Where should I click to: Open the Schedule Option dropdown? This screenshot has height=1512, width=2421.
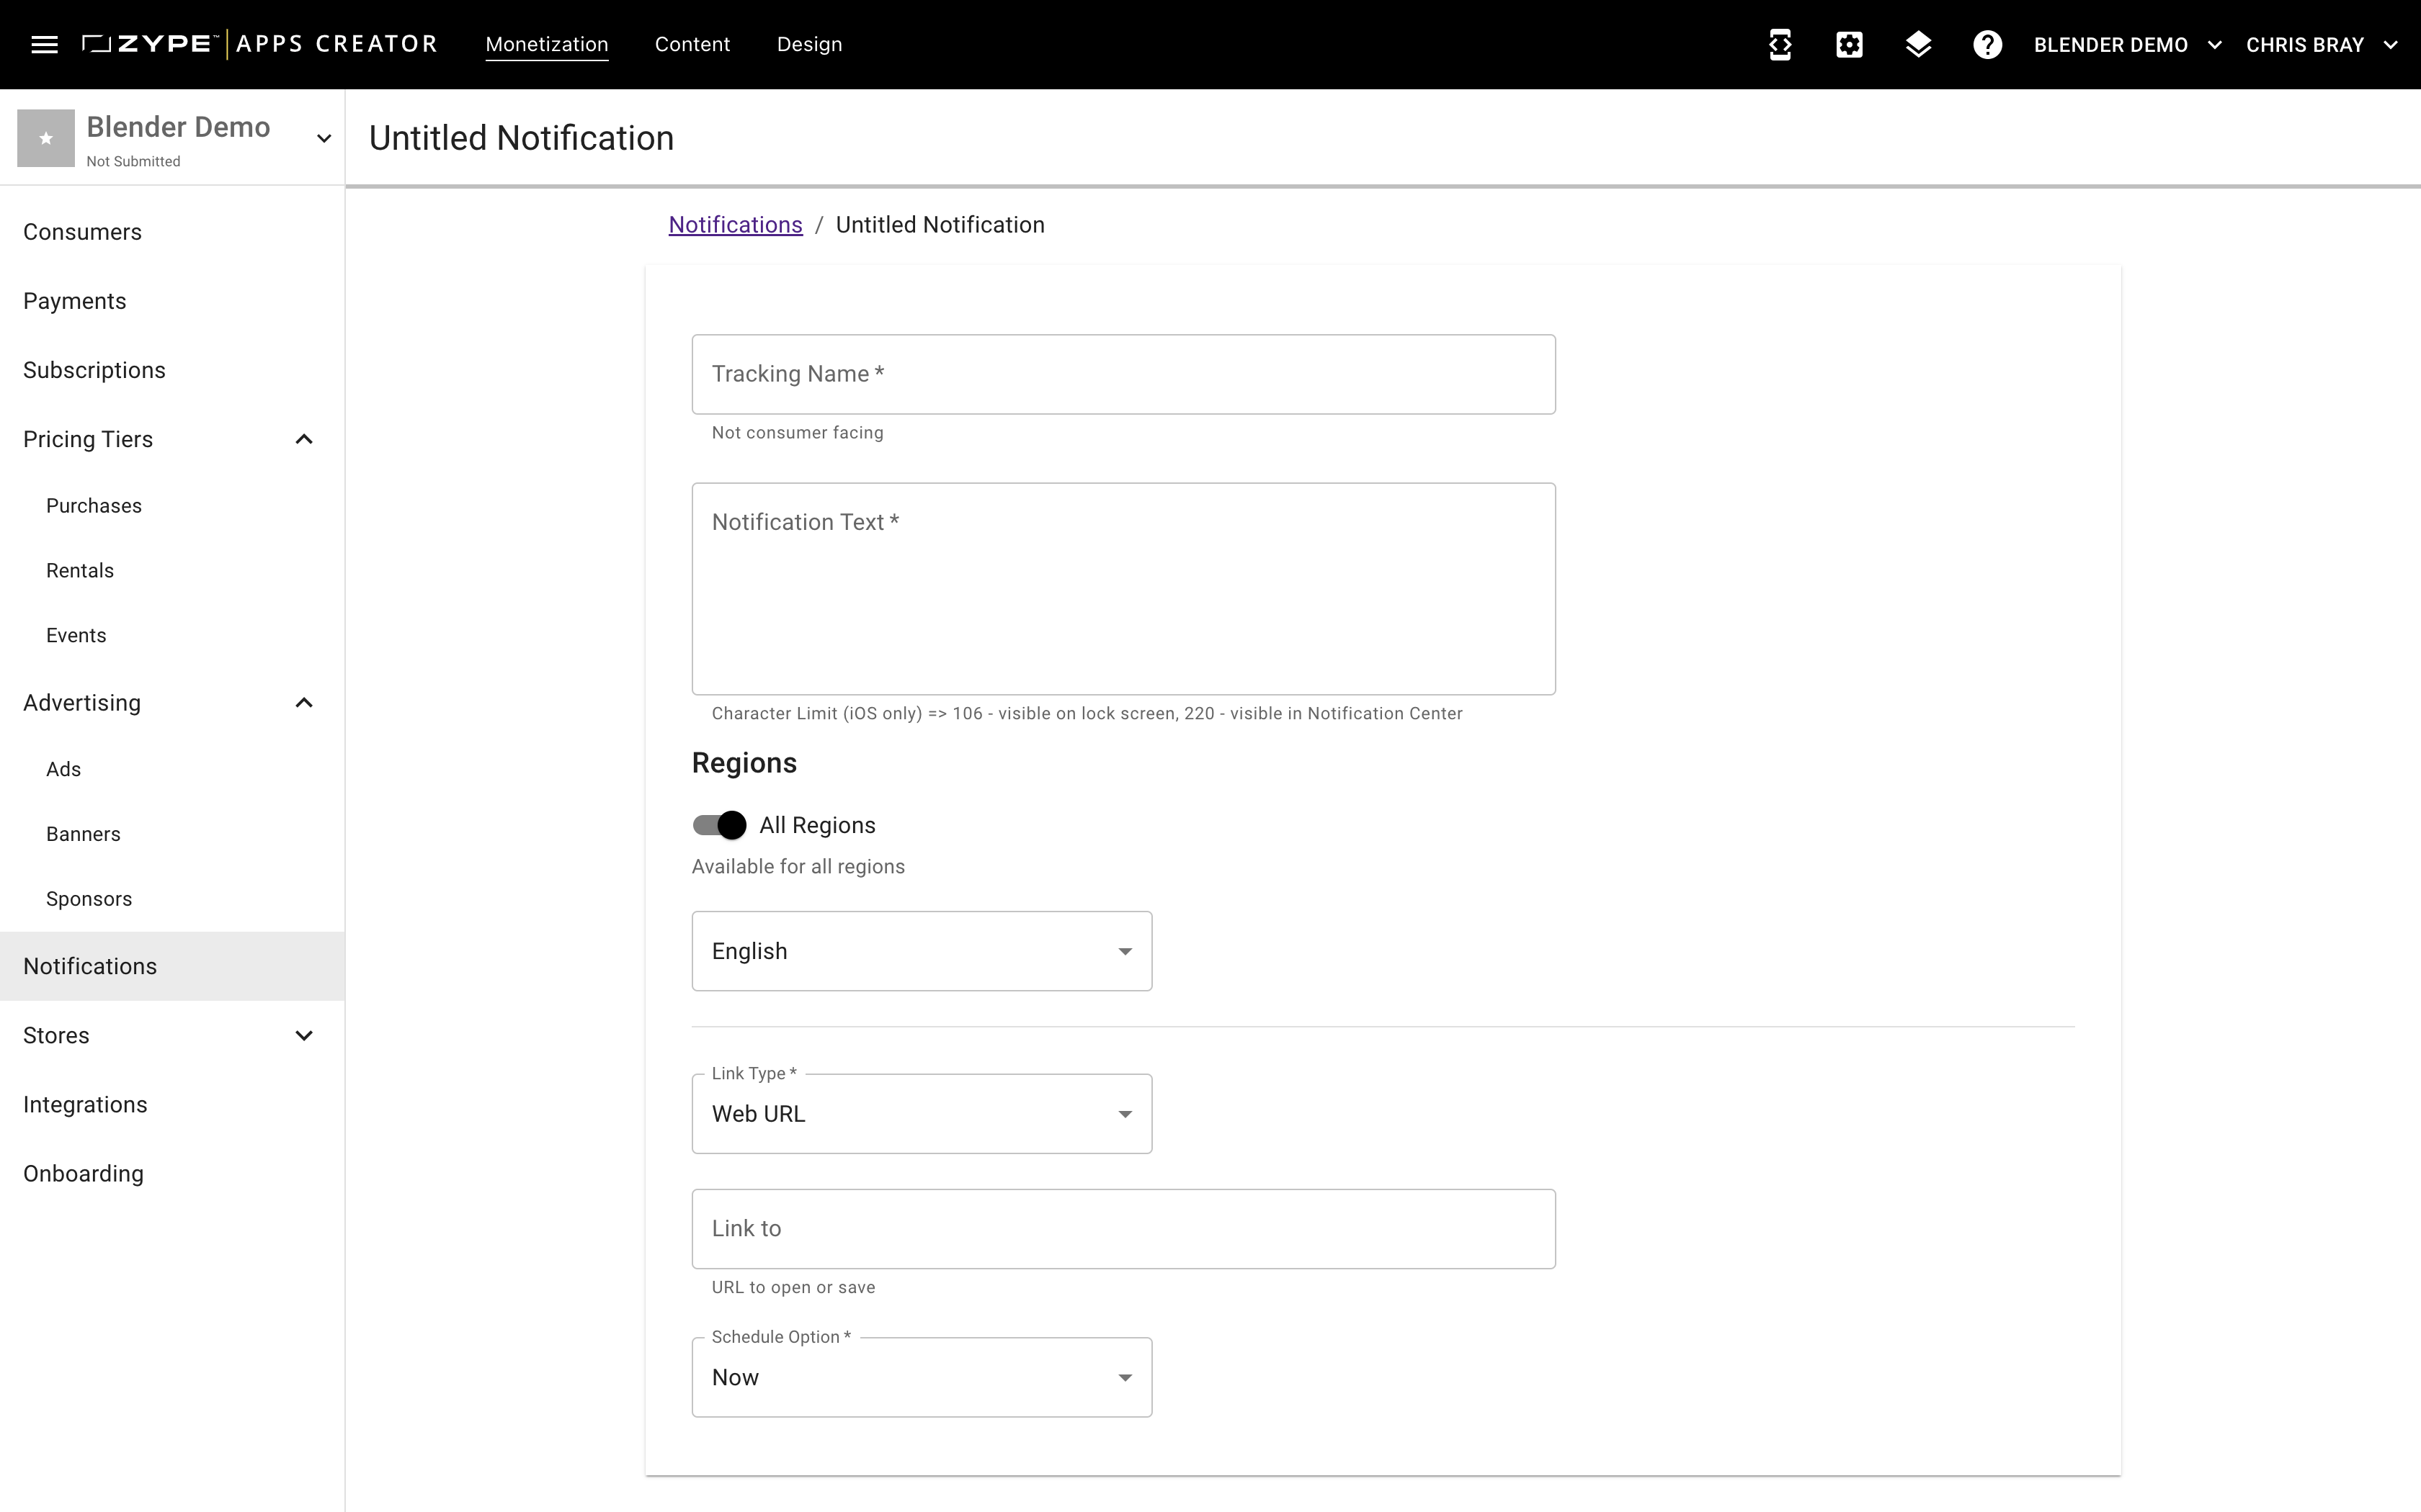(922, 1377)
